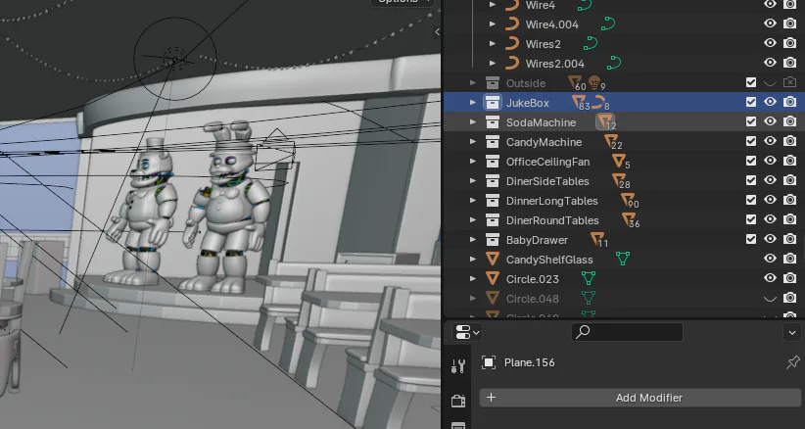Viewport: 805px width, 429px height.
Task: Click the Circle.023 mesh object icon
Action: pos(493,278)
